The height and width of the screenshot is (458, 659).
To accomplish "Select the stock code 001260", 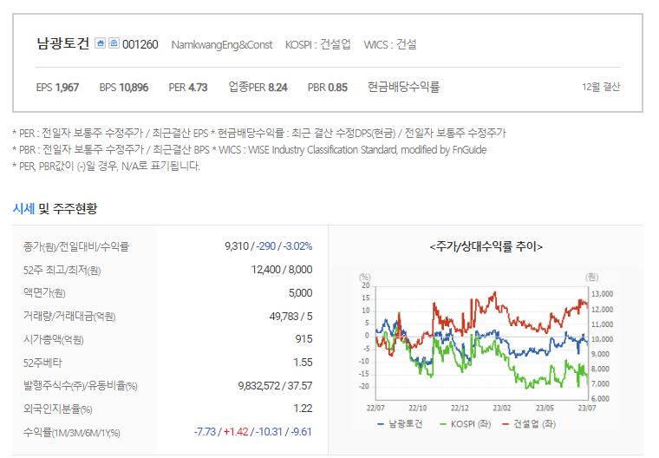I will pos(140,44).
